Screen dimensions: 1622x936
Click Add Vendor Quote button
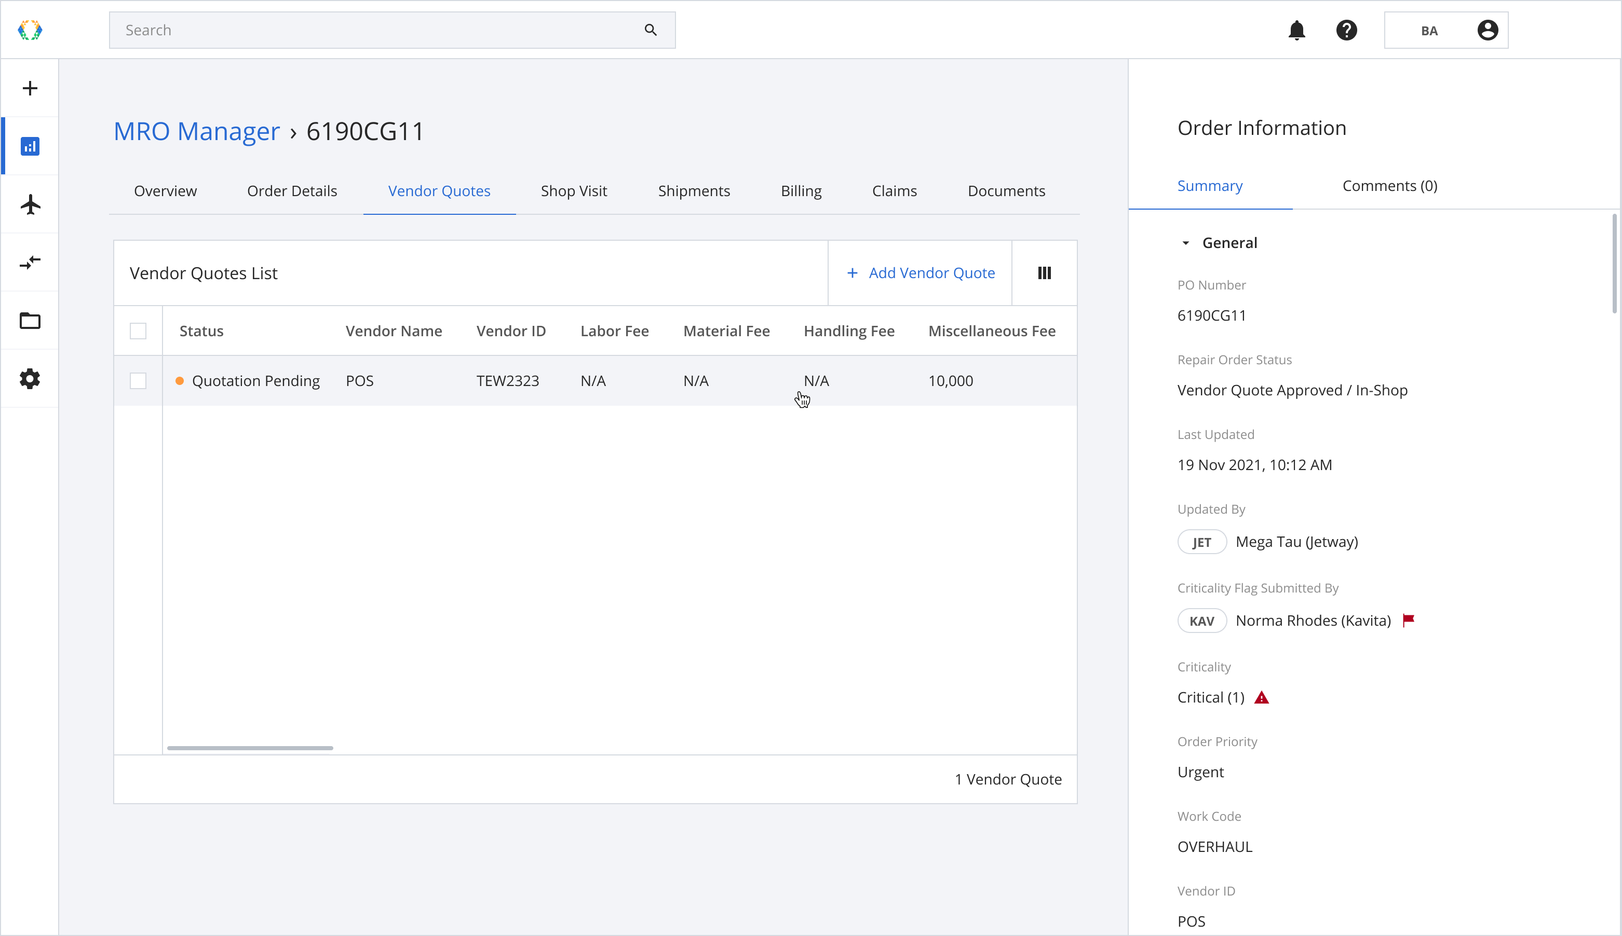point(921,273)
